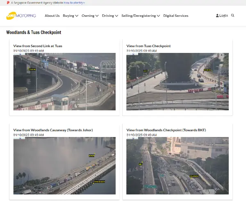Open the Woodlands Causeway Towards Johor camera image
246x201 pixels.
tap(64, 166)
